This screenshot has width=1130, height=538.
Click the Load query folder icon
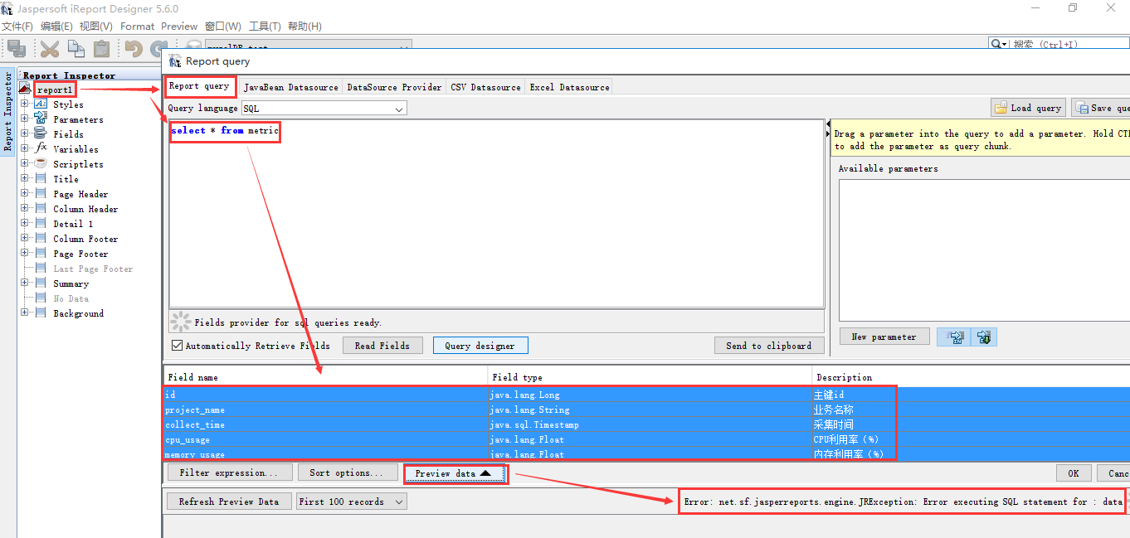1001,108
